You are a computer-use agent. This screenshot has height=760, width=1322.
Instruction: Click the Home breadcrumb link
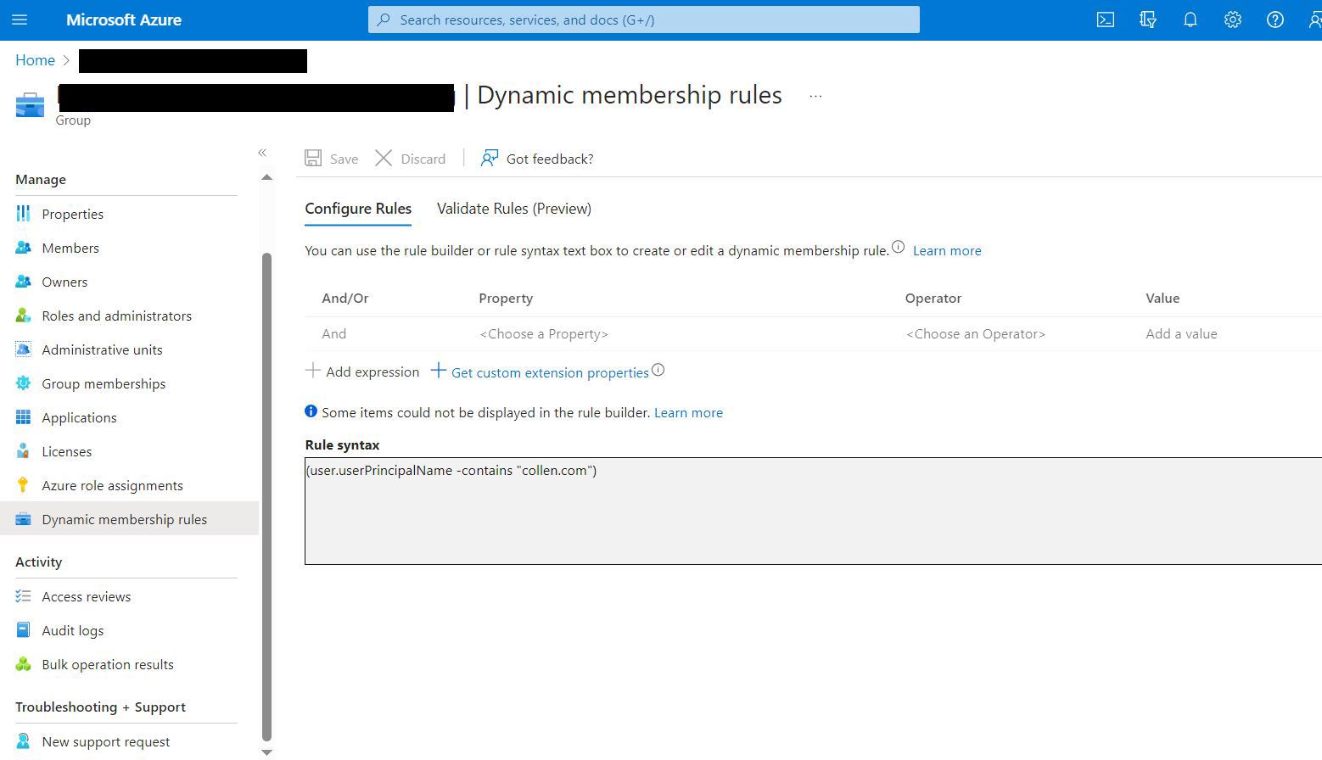pos(35,60)
